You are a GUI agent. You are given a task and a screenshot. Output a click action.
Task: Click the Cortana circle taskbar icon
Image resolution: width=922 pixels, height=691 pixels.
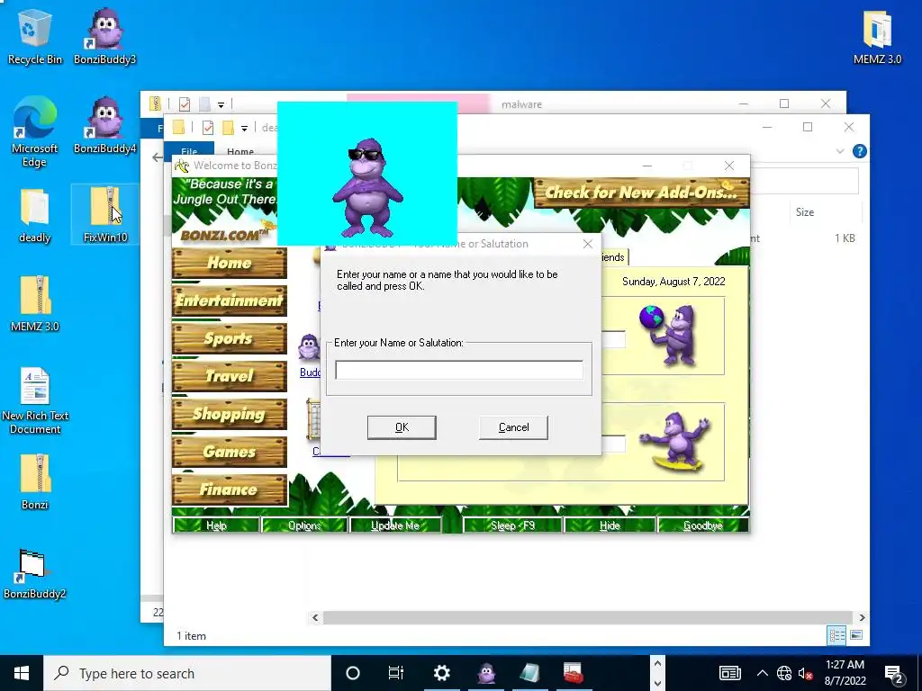coord(352,673)
